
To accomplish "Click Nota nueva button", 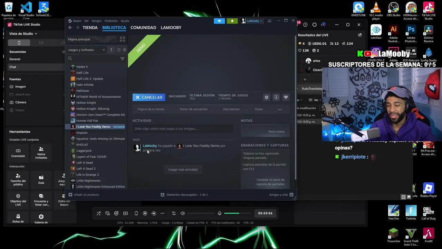I will (265, 131).
